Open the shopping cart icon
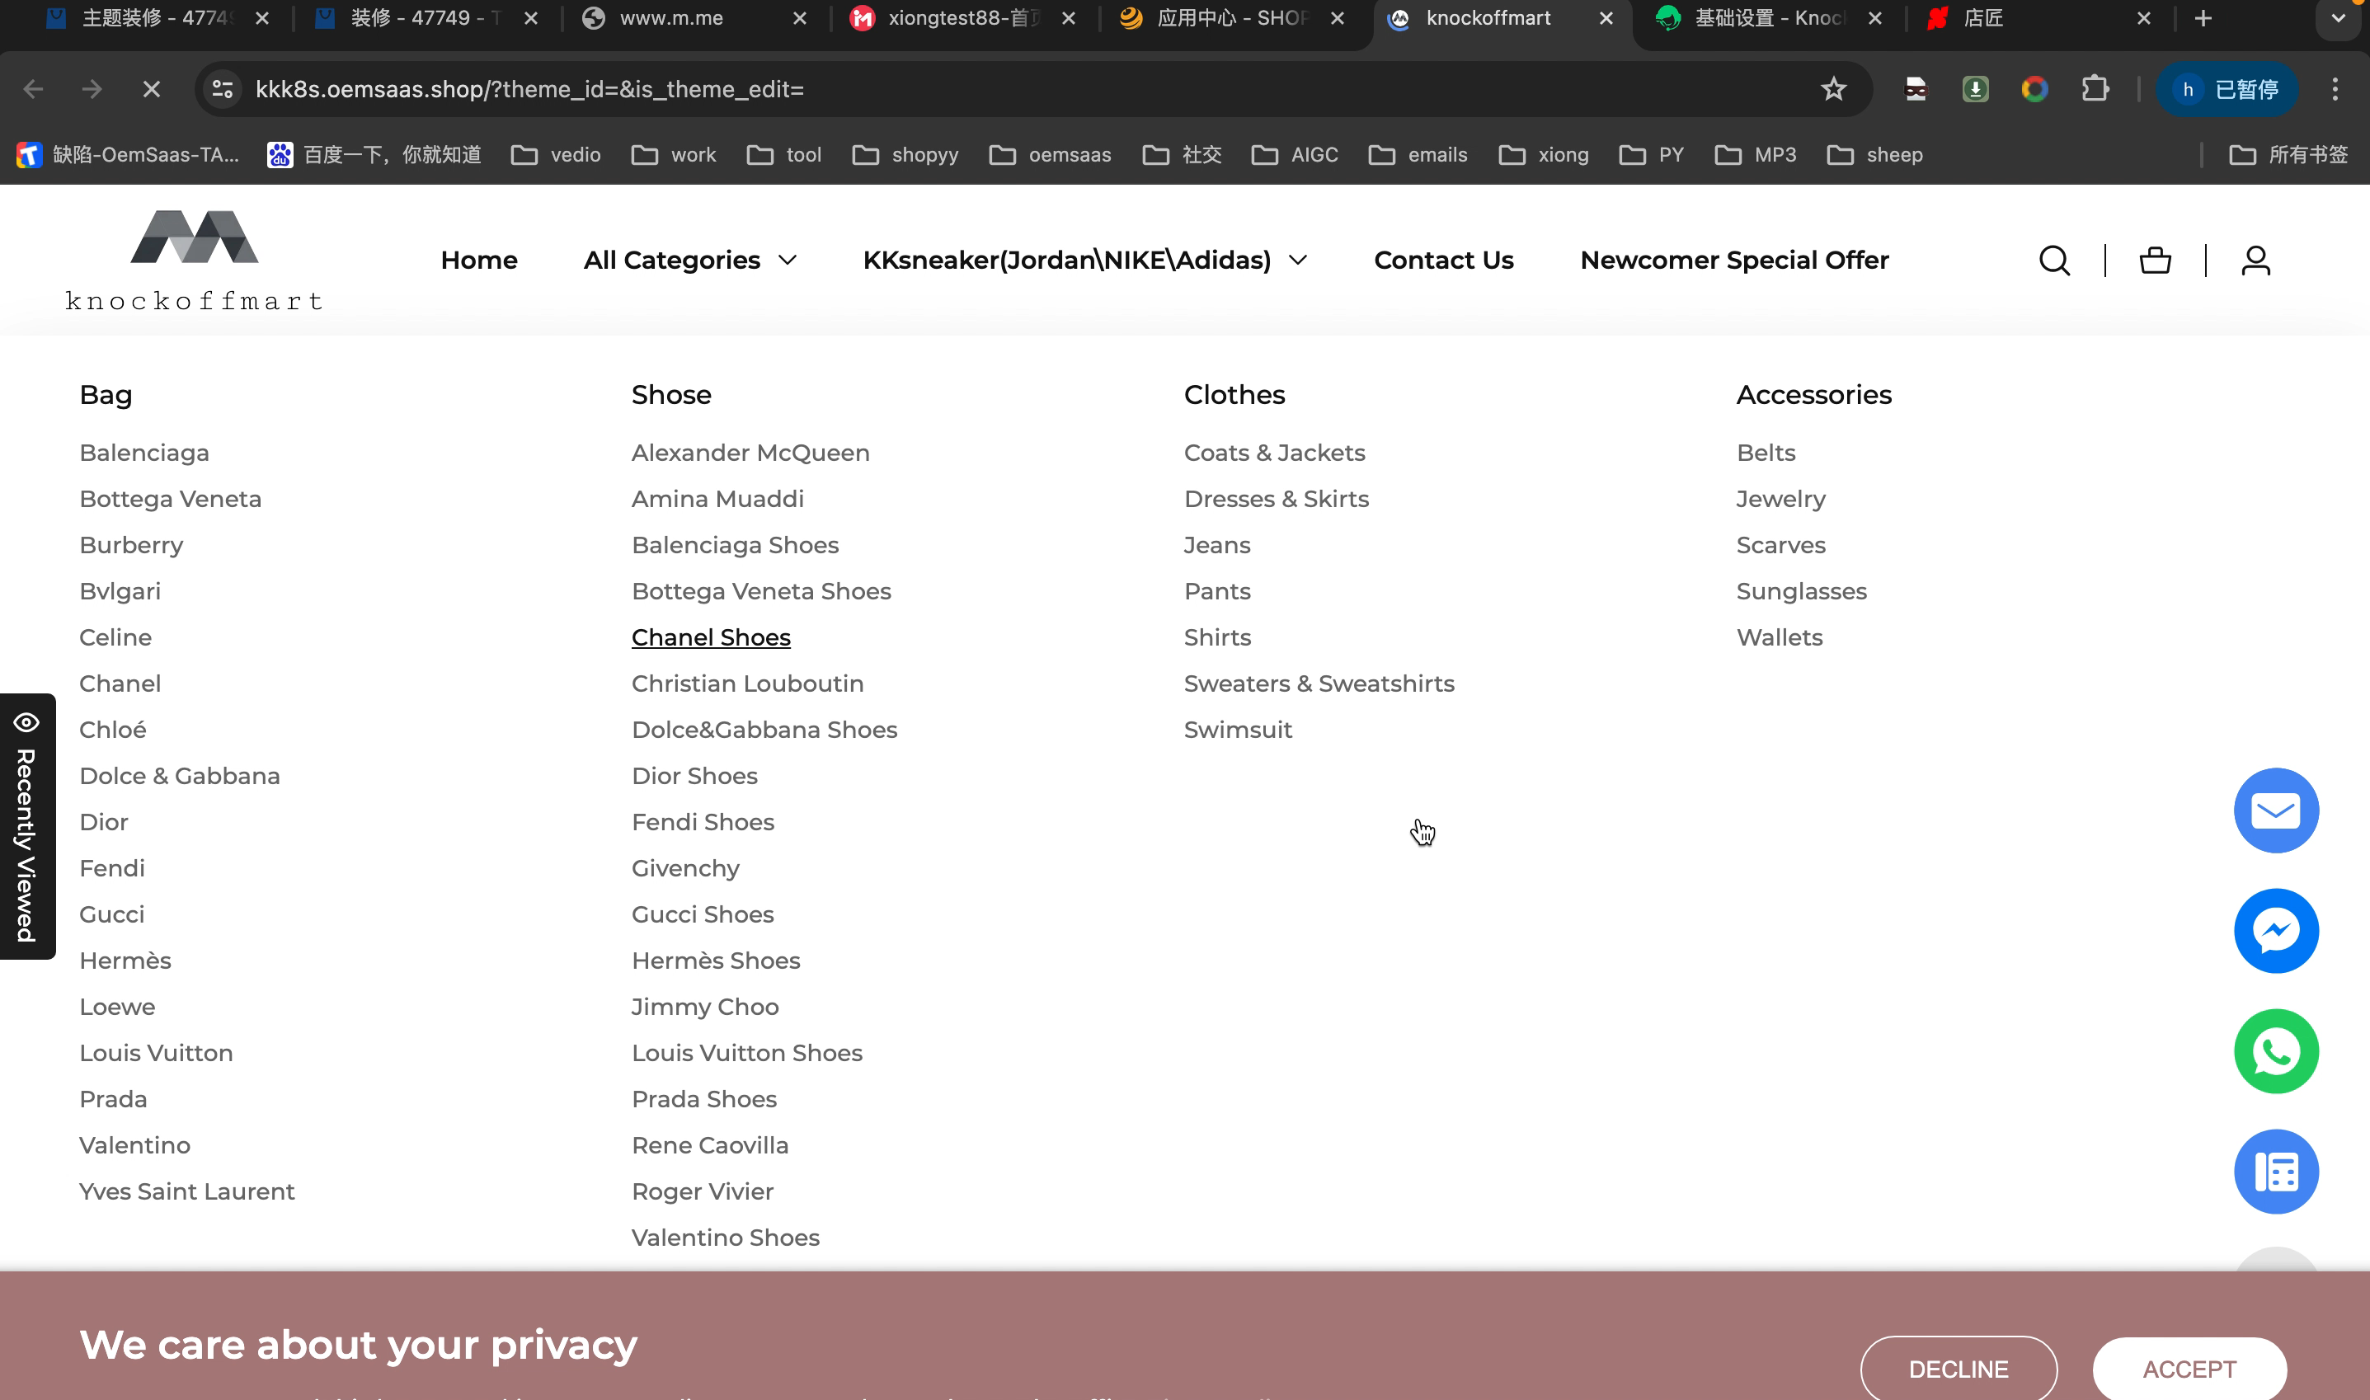Viewport: 2370px width, 1400px height. tap(2155, 261)
